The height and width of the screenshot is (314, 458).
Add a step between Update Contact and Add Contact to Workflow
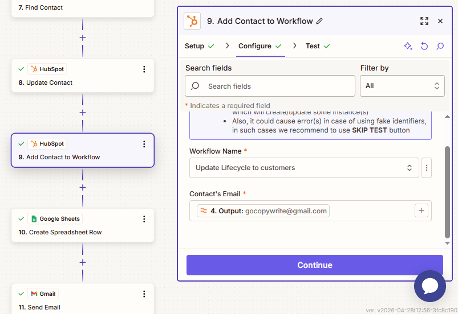tap(83, 113)
